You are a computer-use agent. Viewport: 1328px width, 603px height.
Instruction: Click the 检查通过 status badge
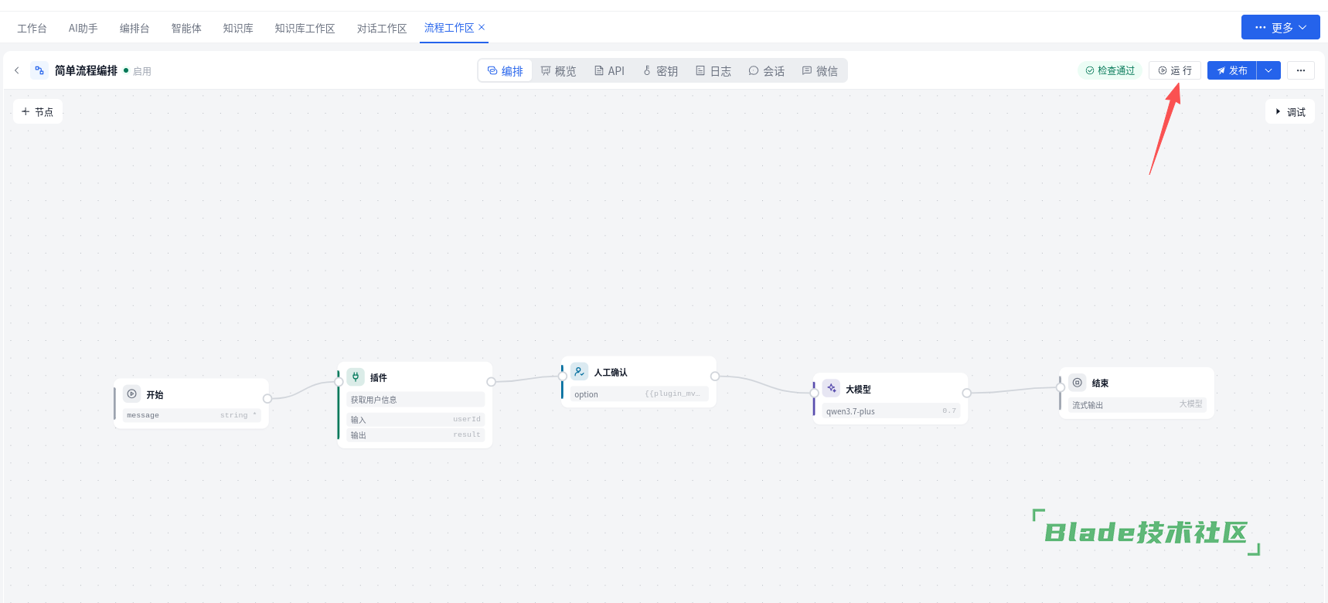pos(1110,70)
